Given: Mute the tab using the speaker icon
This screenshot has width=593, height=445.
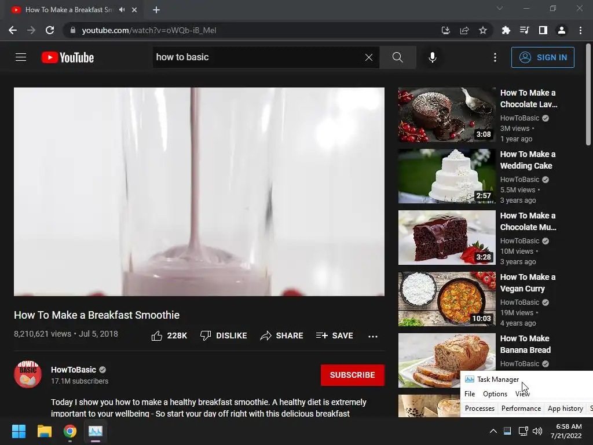Looking at the screenshot, I should coord(122,10).
